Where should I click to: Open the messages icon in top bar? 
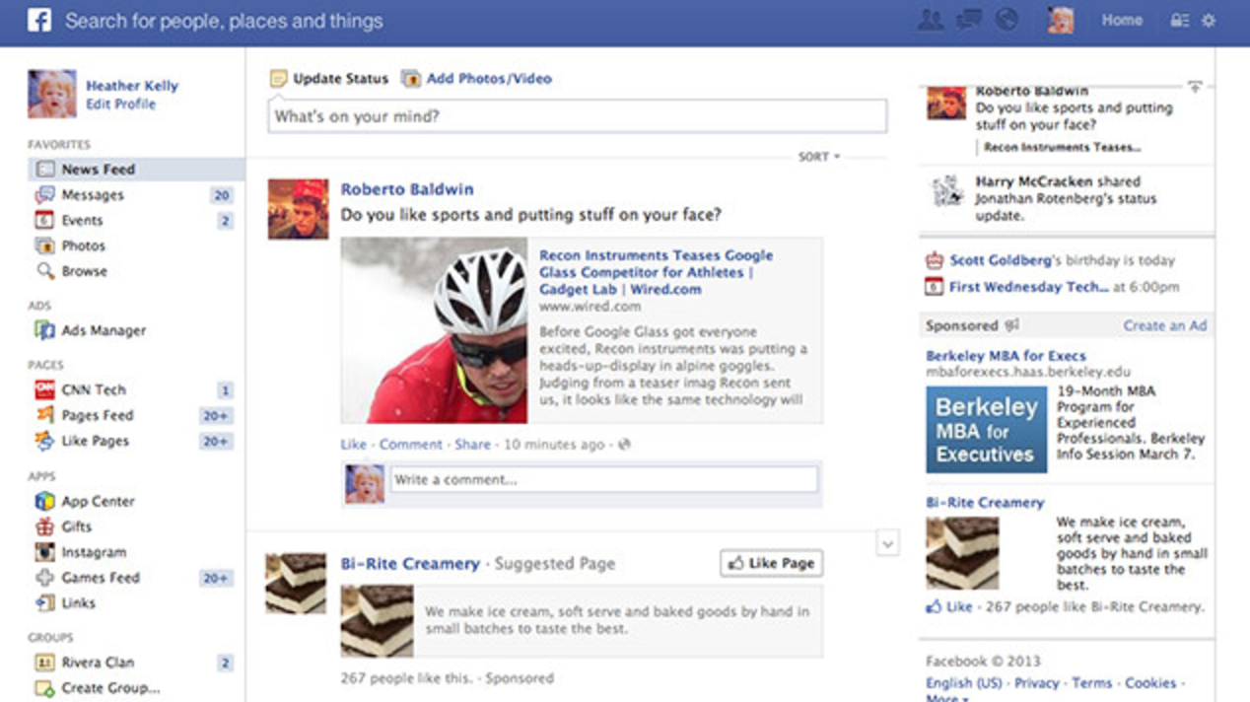click(968, 20)
